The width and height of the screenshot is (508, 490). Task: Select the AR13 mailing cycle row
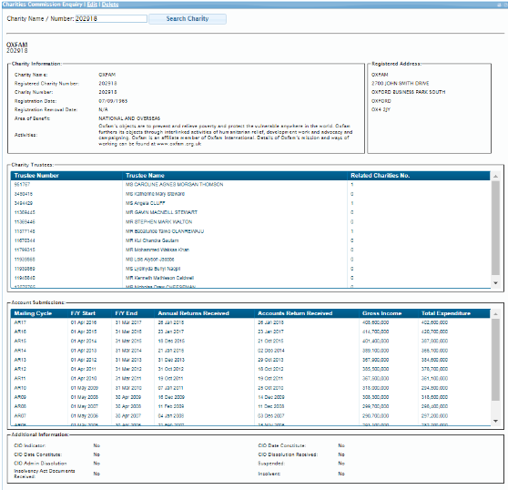click(250, 360)
